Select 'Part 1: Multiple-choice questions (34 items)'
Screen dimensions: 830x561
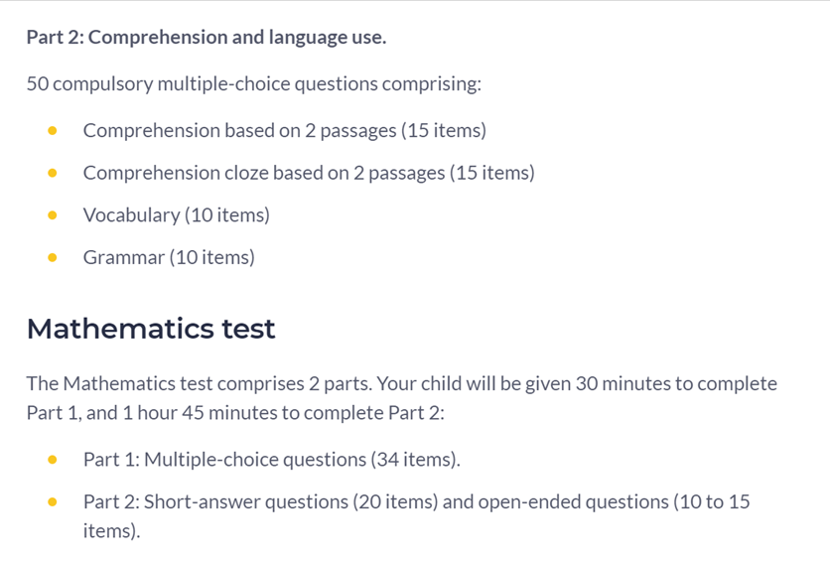(x=272, y=460)
